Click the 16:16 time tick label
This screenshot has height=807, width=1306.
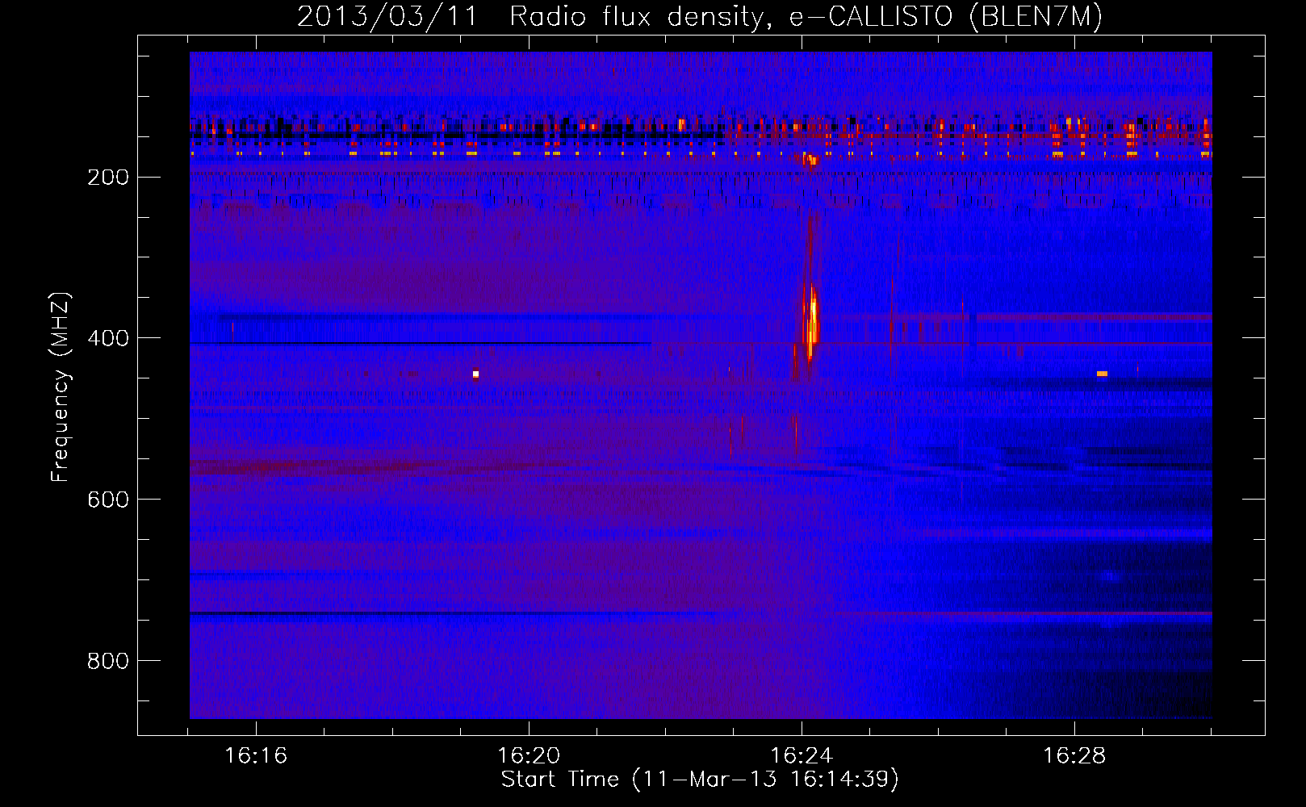[x=256, y=755]
